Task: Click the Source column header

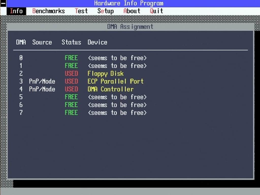Action: point(42,42)
